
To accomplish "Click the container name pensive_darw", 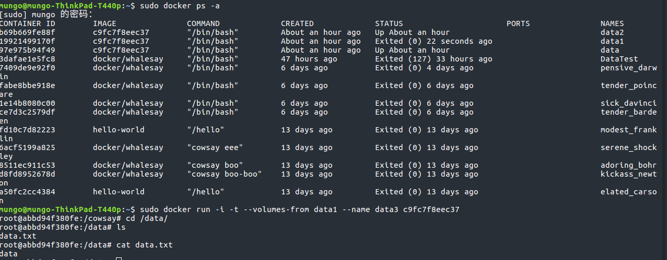I will (629, 68).
